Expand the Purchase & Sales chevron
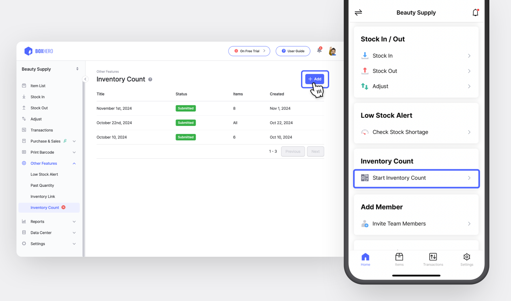511x301 pixels. coord(74,141)
